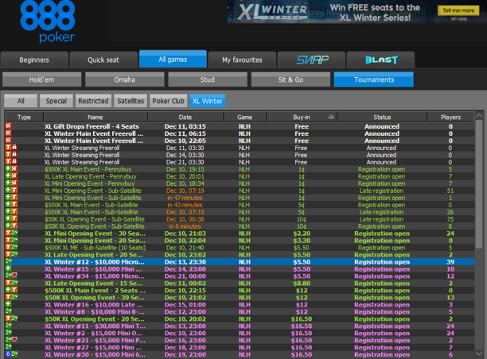Click 'Dec 10, 07:19' date cell
This screenshot has width=487, height=359.
click(185, 191)
